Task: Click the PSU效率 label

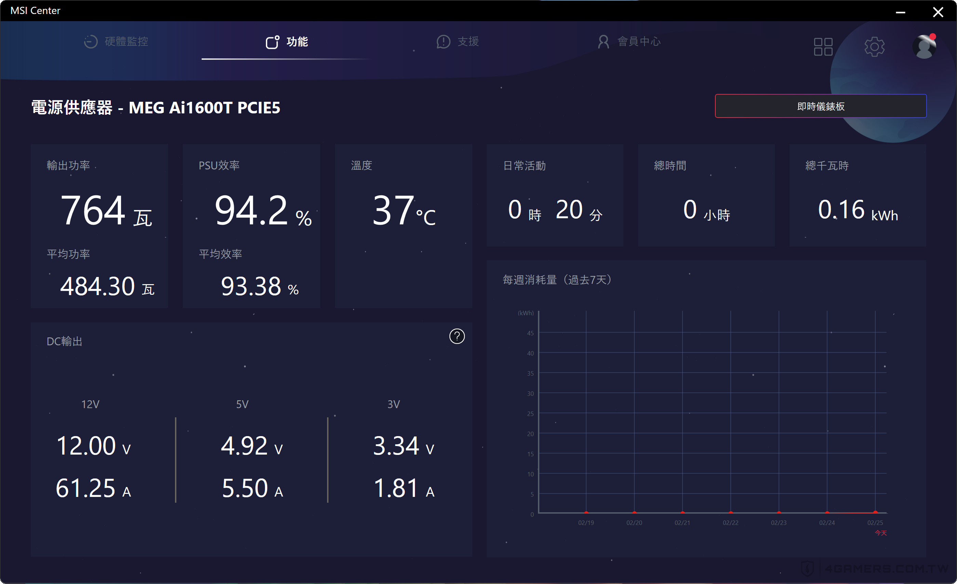Action: pyautogui.click(x=219, y=165)
